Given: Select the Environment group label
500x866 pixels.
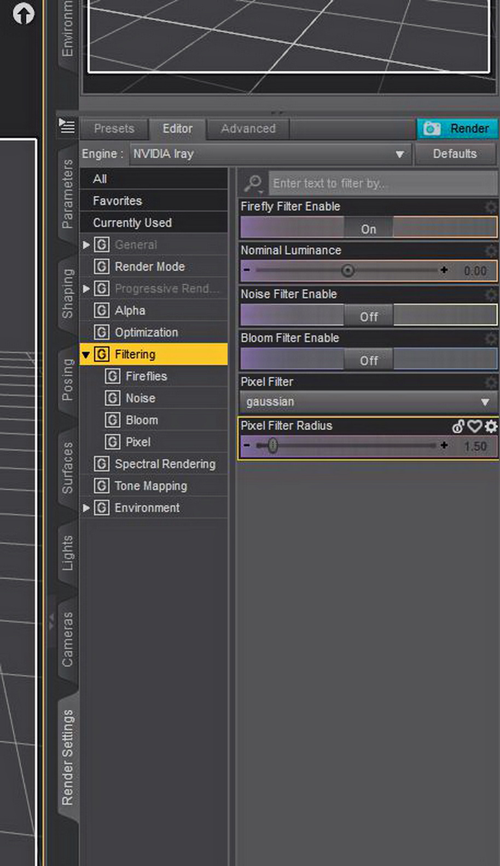Looking at the screenshot, I should tap(147, 508).
